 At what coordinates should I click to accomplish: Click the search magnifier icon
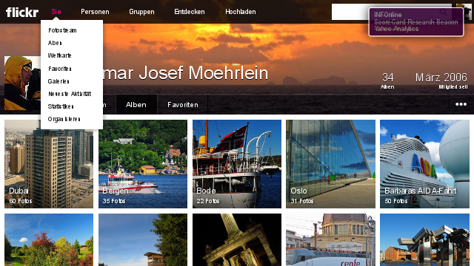click(x=444, y=12)
